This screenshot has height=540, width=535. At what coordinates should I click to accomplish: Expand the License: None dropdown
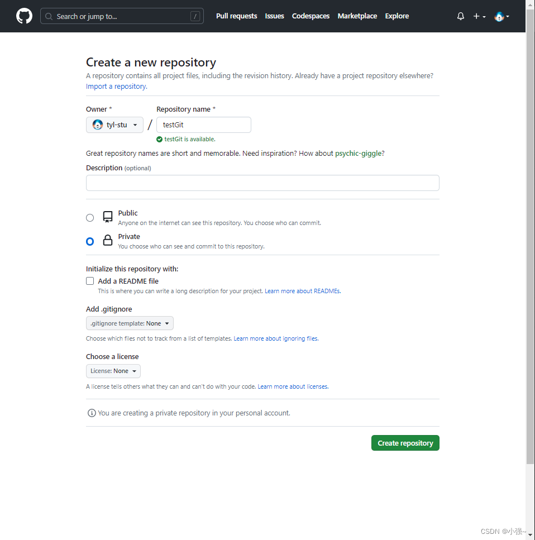(x=113, y=371)
